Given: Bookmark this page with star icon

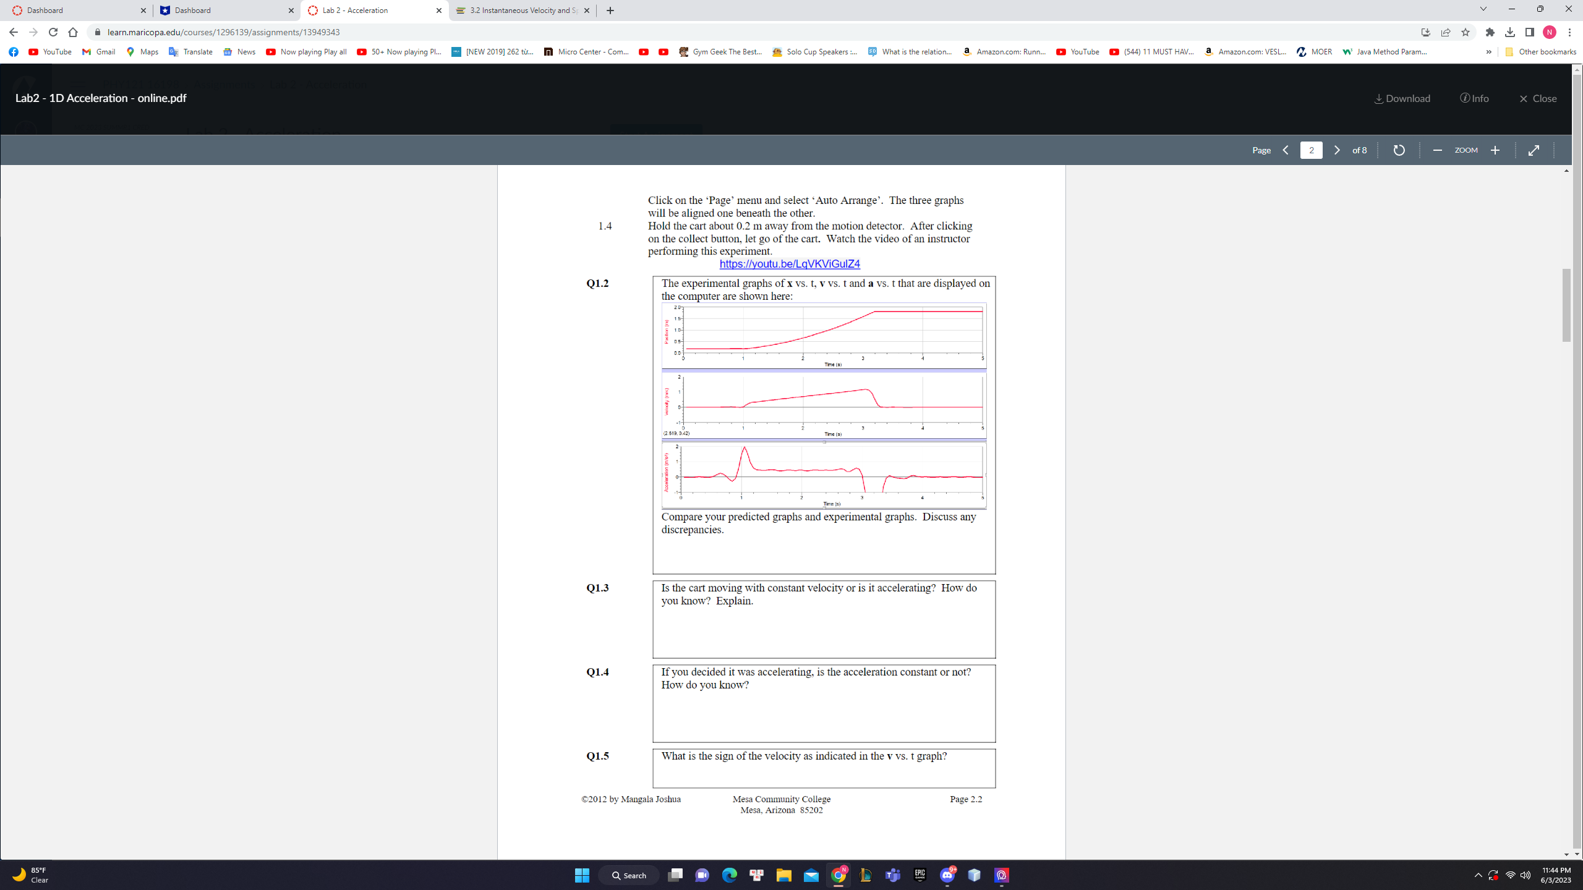Looking at the screenshot, I should click(x=1466, y=32).
